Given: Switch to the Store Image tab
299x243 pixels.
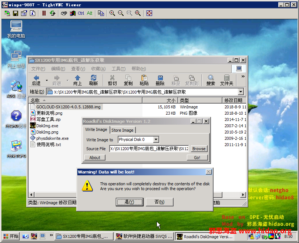Looking at the screenshot, I should 122,130.
